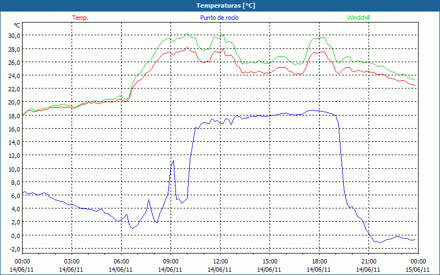This screenshot has height=275, width=440.
Task: Click the Temperaturas [°C] chart title
Action: [226, 5]
